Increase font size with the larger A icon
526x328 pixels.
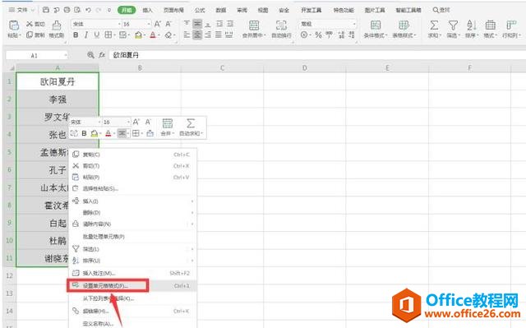pyautogui.click(x=157, y=24)
